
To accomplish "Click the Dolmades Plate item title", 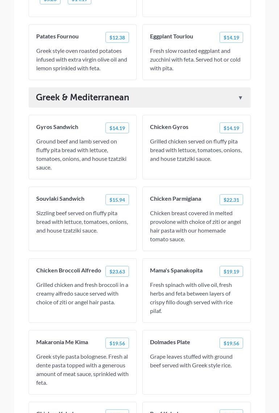I will pos(170,342).
